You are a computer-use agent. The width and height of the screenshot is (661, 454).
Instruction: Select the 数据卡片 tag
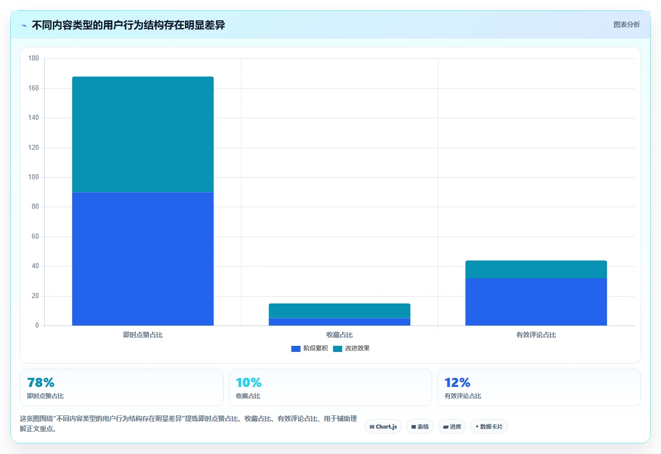(489, 427)
